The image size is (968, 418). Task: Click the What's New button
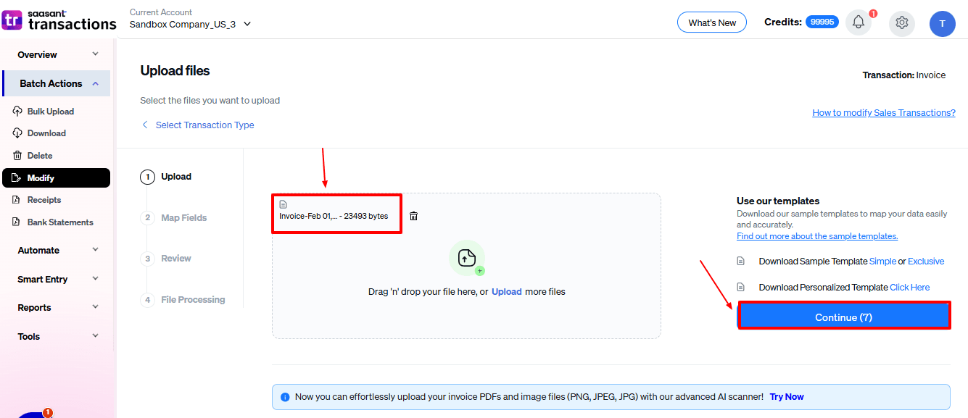(x=711, y=22)
